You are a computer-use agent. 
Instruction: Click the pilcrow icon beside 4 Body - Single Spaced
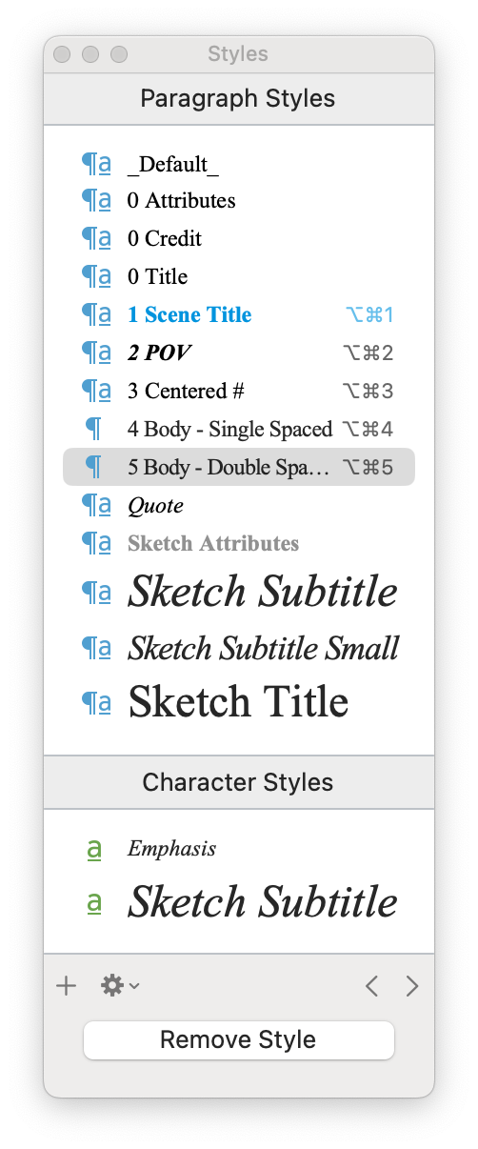[x=93, y=429]
